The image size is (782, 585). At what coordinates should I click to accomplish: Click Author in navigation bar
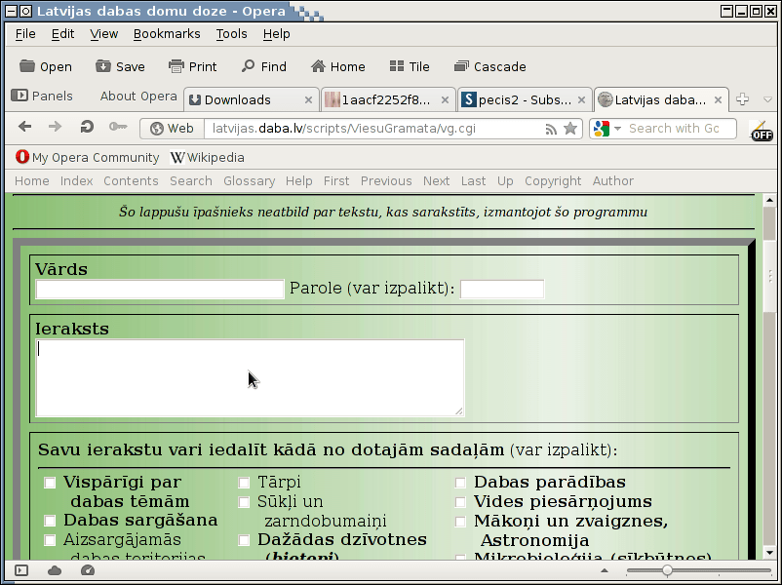pyautogui.click(x=613, y=181)
